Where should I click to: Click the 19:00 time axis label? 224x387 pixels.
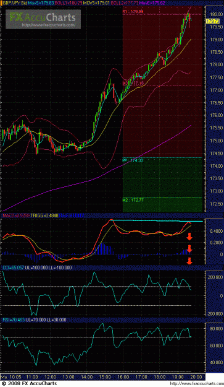click(x=178, y=377)
